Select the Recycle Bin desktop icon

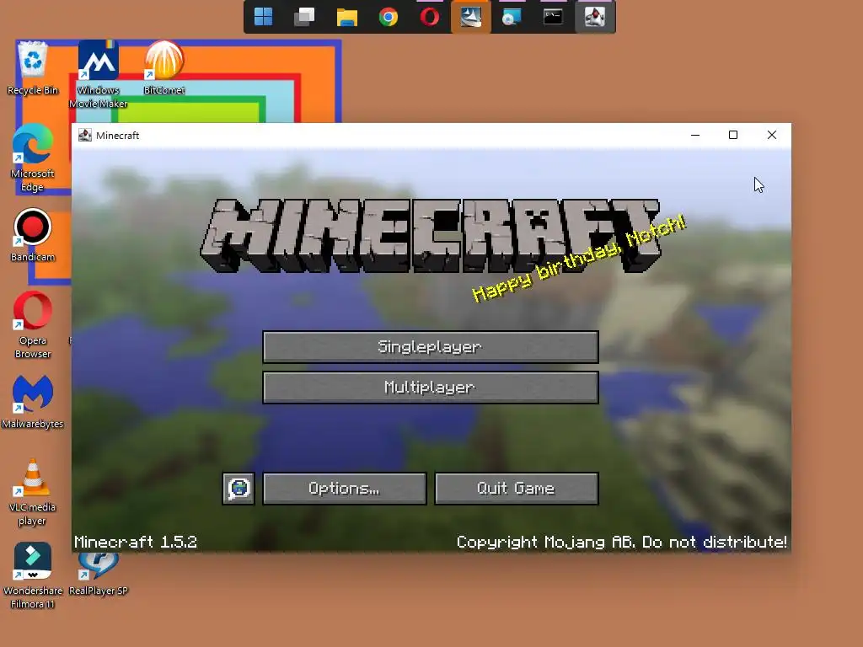click(33, 68)
